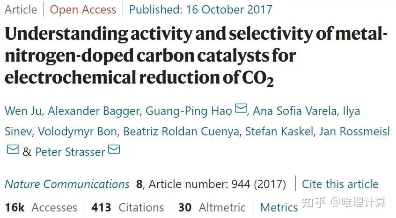Click the email envelope icon after Guang-Ping Hao

[x=241, y=109]
